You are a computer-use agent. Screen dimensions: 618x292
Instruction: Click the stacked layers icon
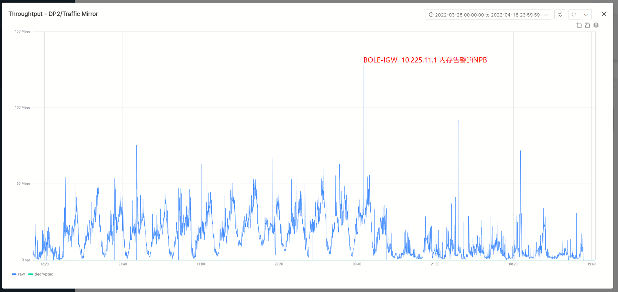click(x=596, y=25)
